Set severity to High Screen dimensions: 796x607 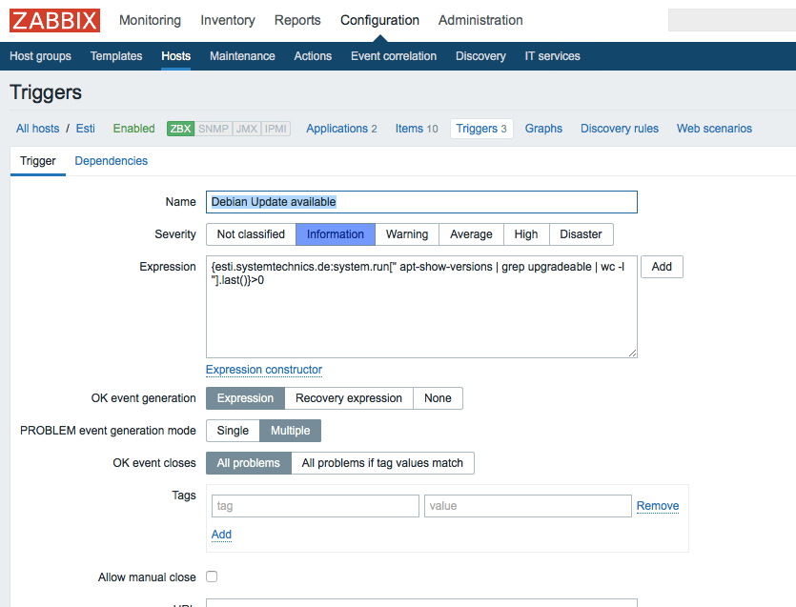[526, 234]
